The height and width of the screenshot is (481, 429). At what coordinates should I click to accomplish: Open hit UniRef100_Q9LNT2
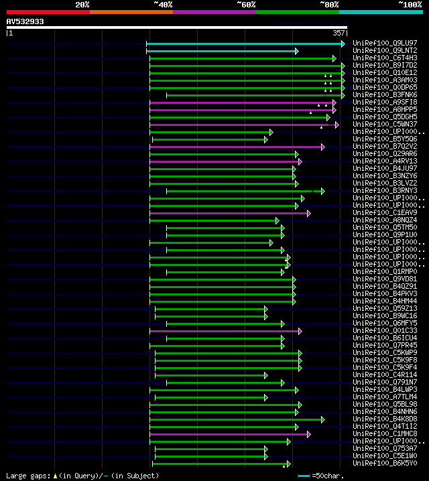tap(385, 50)
